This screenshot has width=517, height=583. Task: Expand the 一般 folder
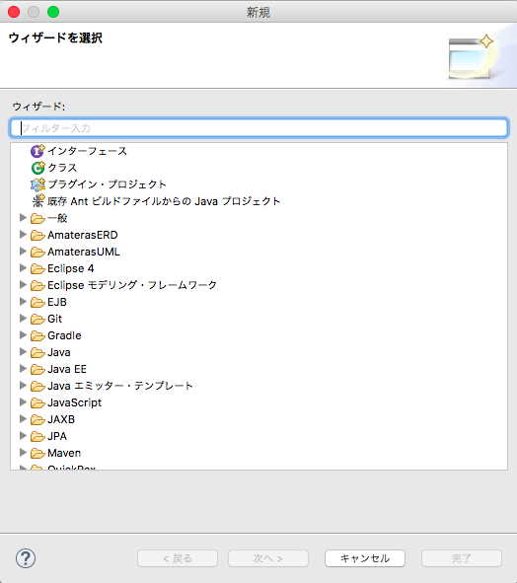[x=23, y=217]
